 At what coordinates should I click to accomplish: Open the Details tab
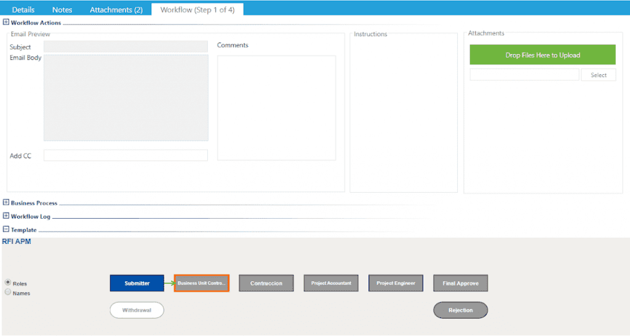(23, 10)
